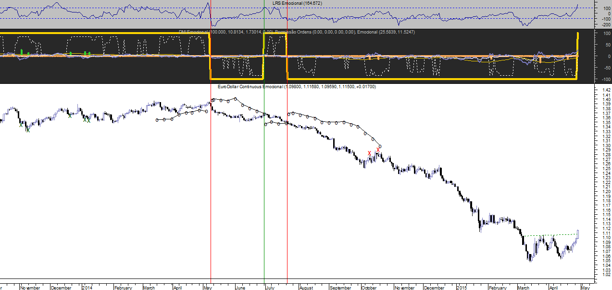
Task: Click the June label on time axis
Action: [x=240, y=288]
